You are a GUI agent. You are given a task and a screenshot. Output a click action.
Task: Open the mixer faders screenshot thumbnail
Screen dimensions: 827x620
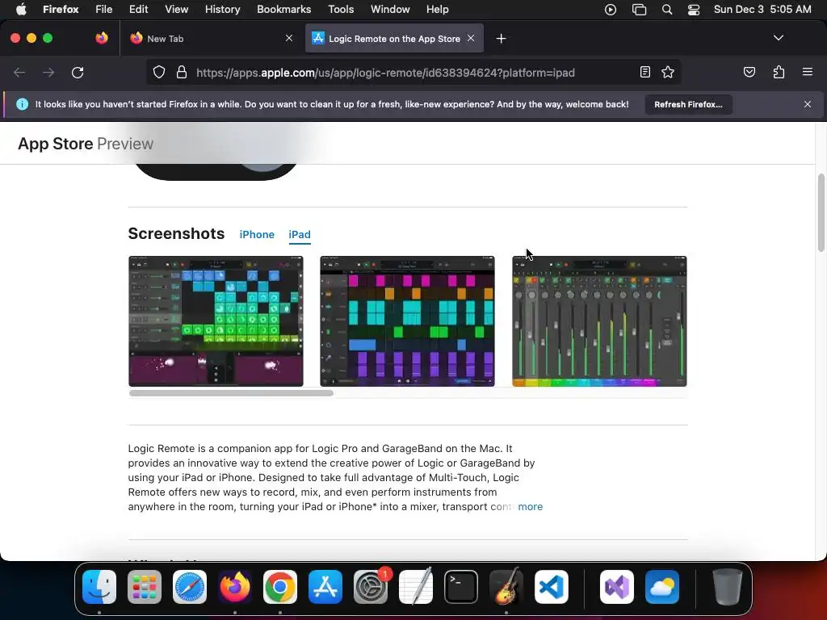pyautogui.click(x=599, y=321)
